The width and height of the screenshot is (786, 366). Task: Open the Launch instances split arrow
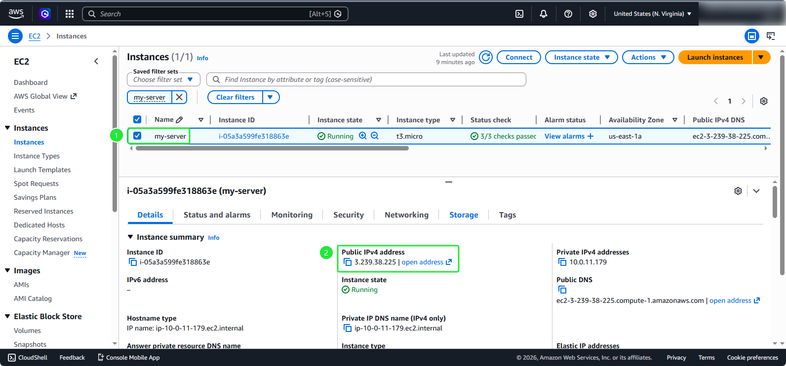pyautogui.click(x=761, y=57)
